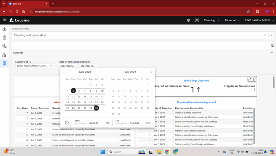276x156 pixels.
Task: Click the panel icon in the dashboard toolbar
Action: point(272,46)
